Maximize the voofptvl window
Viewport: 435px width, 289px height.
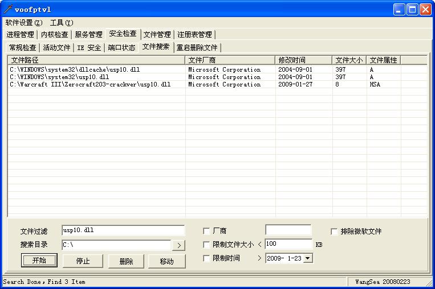[412, 10]
